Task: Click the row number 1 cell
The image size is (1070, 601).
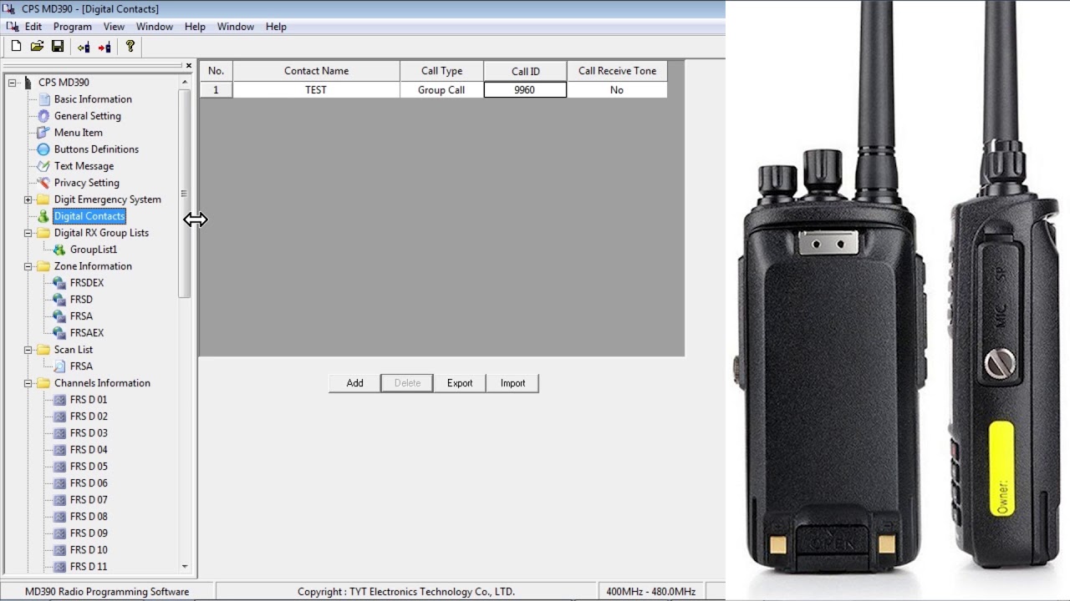Action: [216, 90]
